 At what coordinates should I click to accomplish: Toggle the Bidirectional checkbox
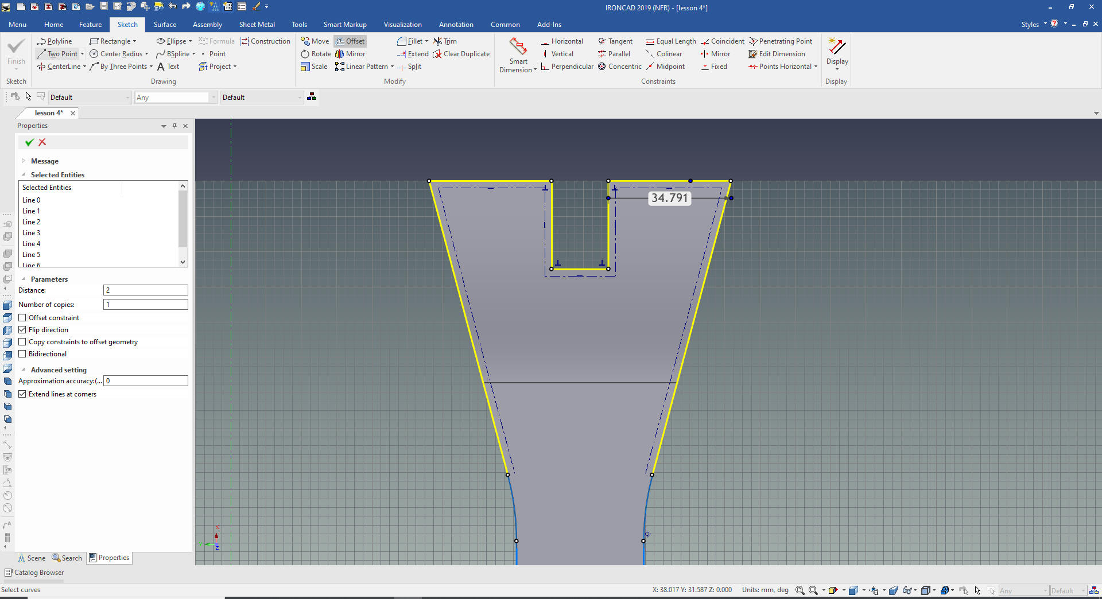(x=22, y=354)
